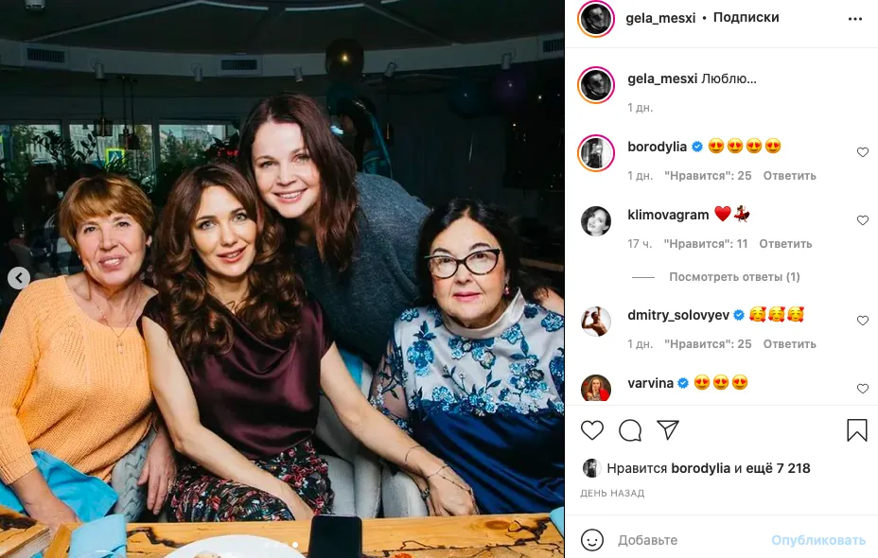Open emoji picker smiley icon

pyautogui.click(x=592, y=540)
